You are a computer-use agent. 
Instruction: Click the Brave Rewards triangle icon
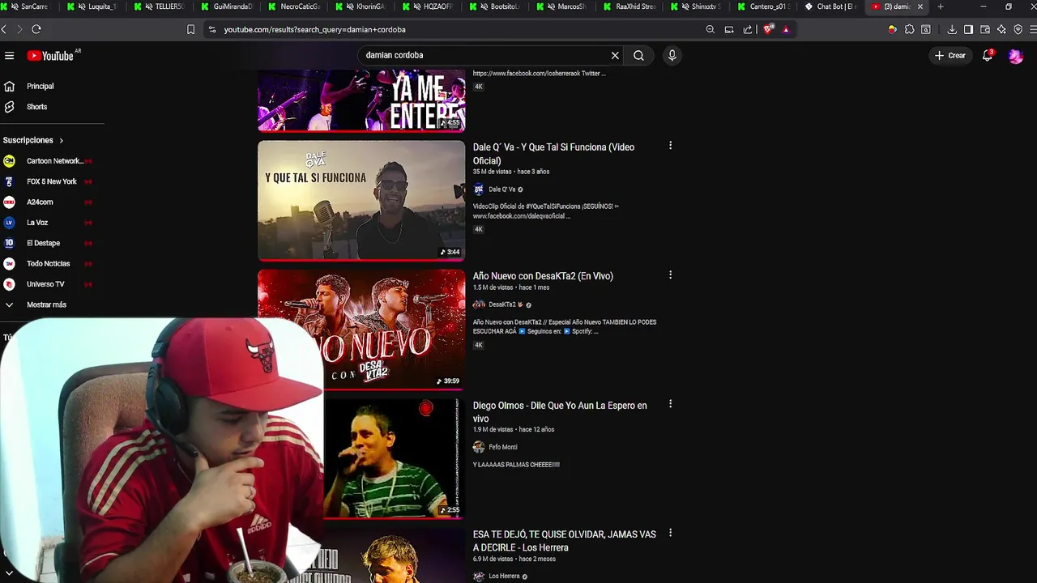786,29
